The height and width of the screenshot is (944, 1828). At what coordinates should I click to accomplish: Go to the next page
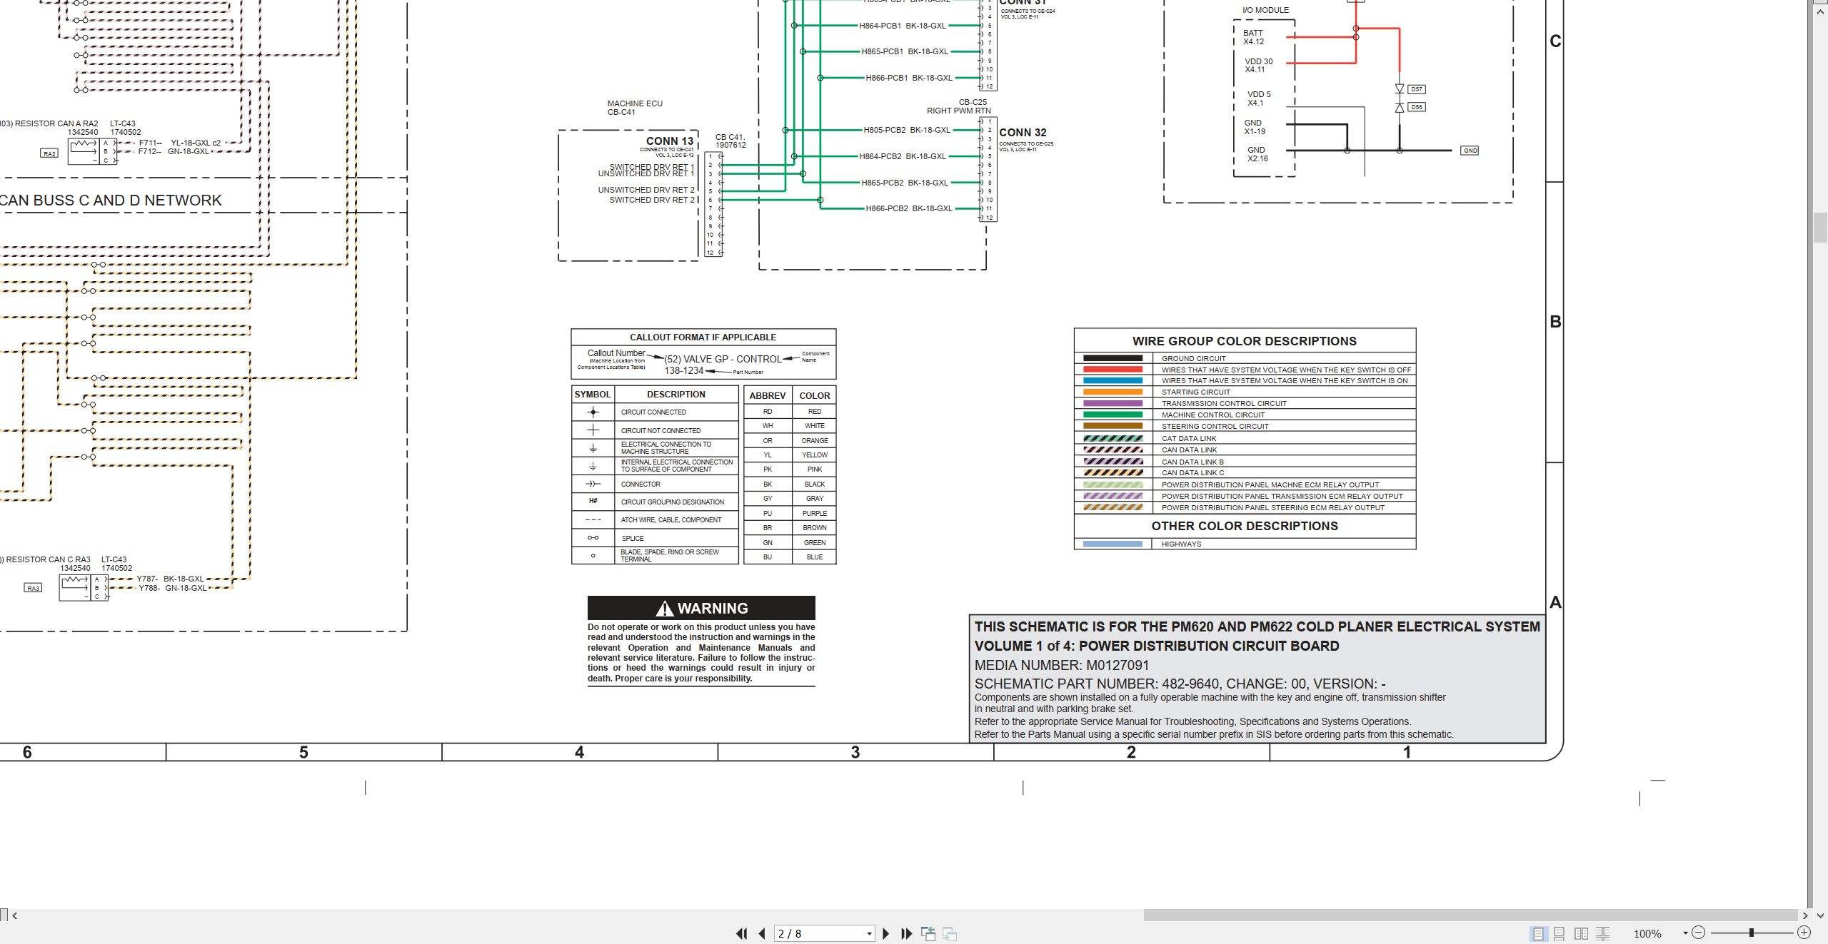coord(886,933)
